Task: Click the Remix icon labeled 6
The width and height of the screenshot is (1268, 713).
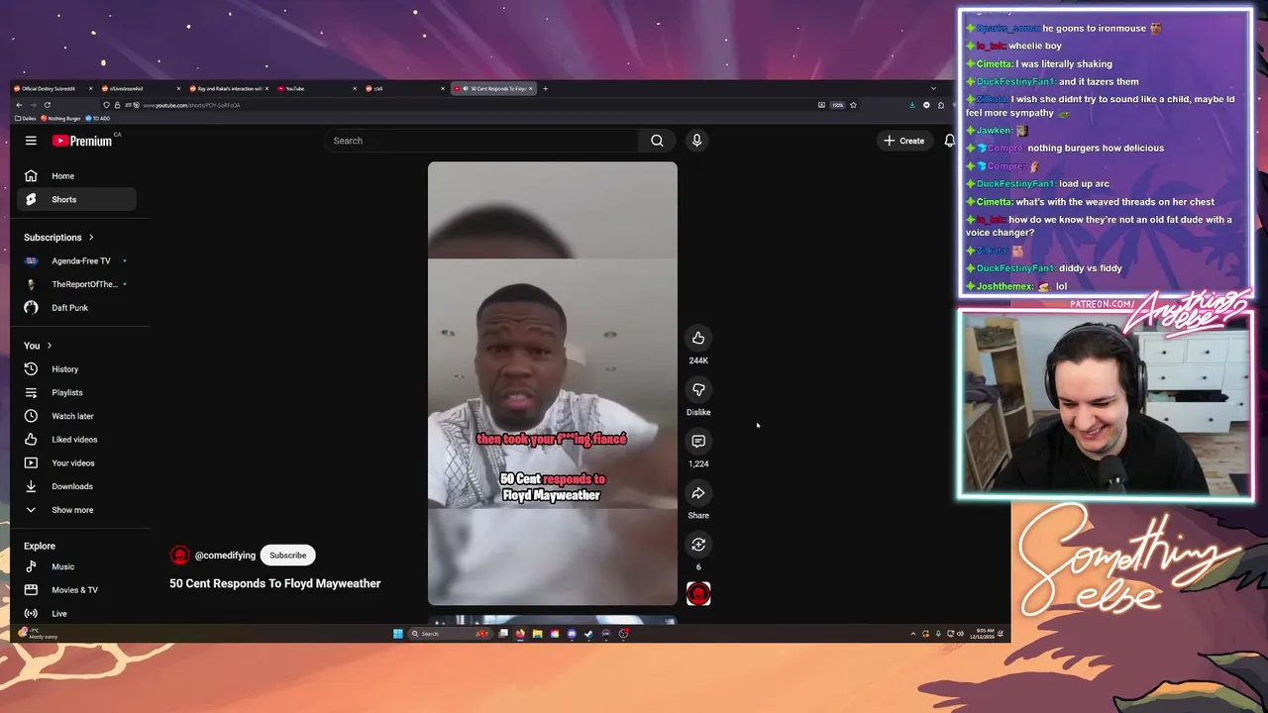Action: [x=698, y=544]
